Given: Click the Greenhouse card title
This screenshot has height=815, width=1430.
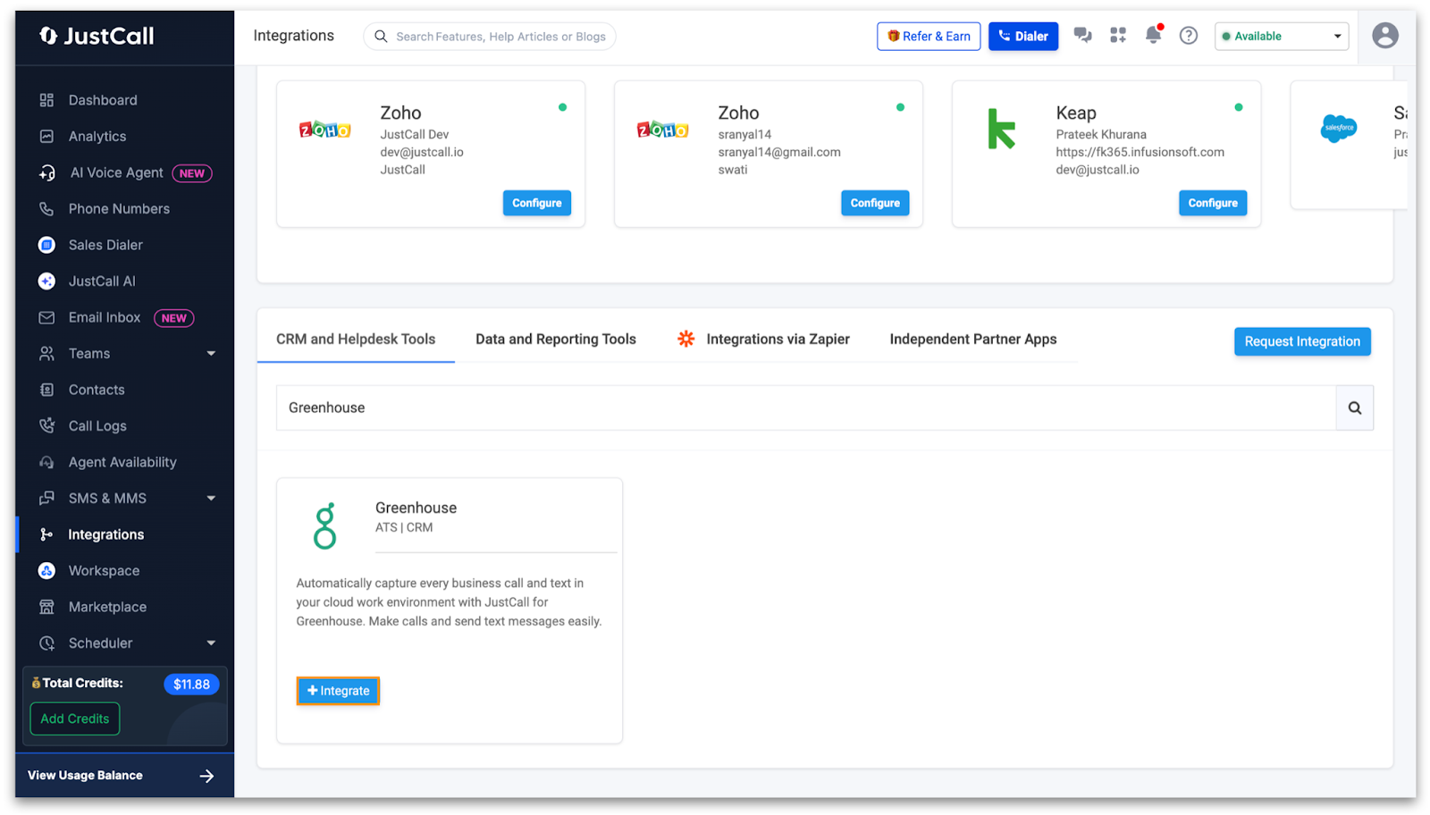Looking at the screenshot, I should pyautogui.click(x=416, y=508).
